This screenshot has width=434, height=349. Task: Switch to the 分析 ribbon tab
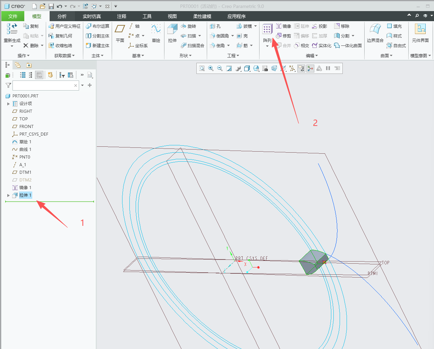[62, 16]
